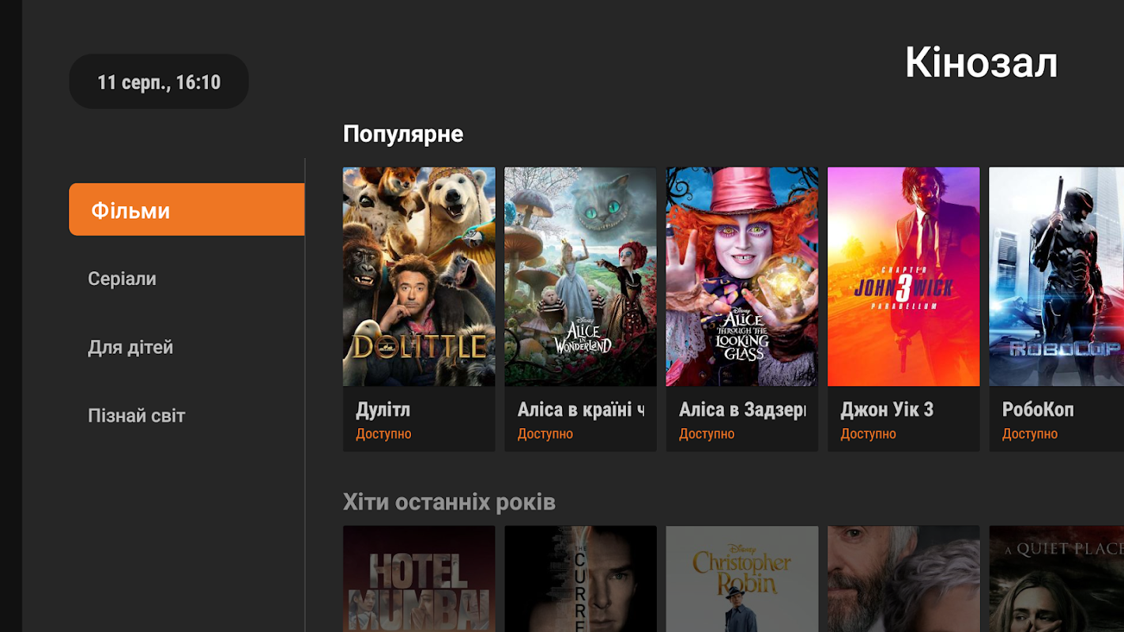This screenshot has height=632, width=1124.
Task: Go to Для дітей section
Action: point(130,347)
